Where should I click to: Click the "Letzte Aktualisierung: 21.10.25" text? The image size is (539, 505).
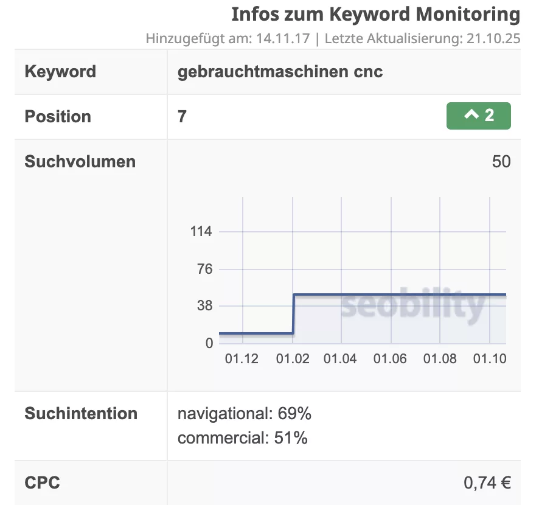[x=422, y=39]
